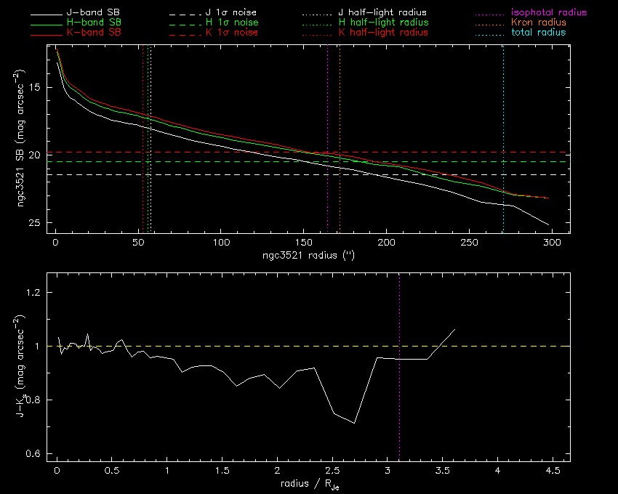Image resolution: width=618 pixels, height=494 pixels.
Task: Click the K half-light radius legend text
Action: [x=383, y=33]
